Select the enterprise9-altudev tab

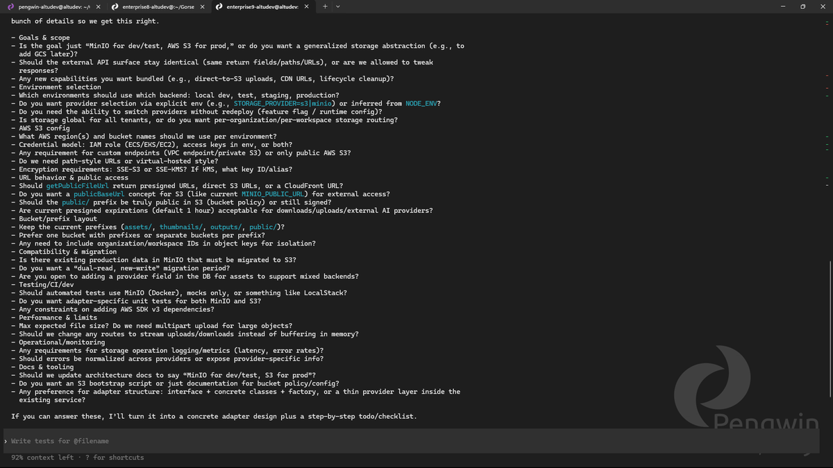(x=262, y=6)
